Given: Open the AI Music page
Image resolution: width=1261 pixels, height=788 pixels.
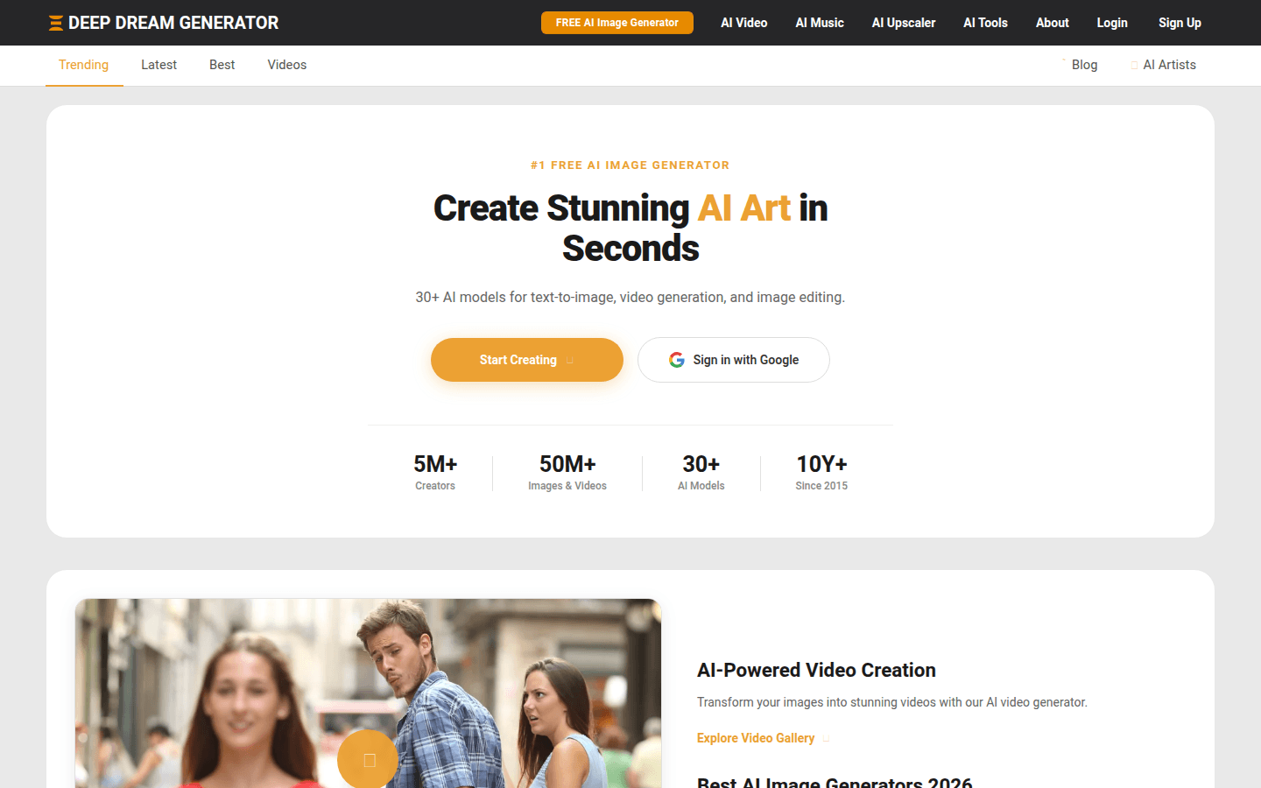Looking at the screenshot, I should click(820, 23).
